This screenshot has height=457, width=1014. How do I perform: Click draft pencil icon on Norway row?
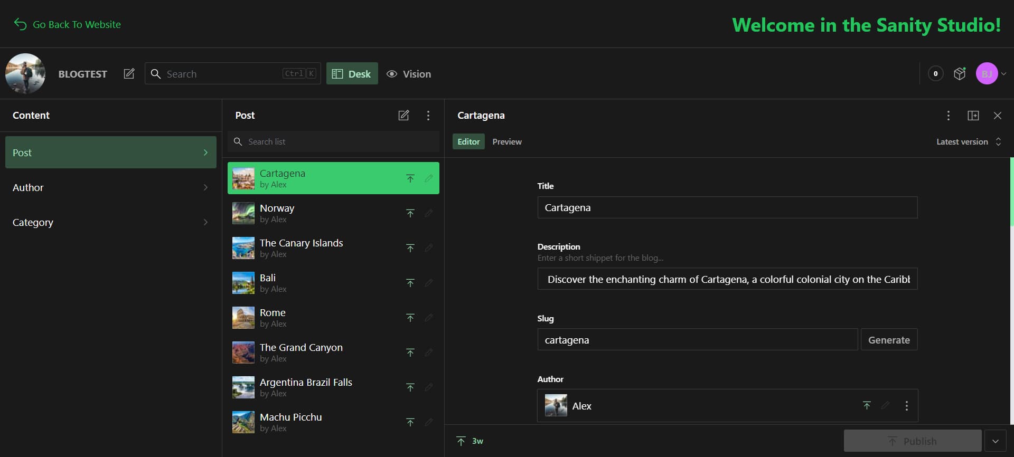tap(429, 213)
